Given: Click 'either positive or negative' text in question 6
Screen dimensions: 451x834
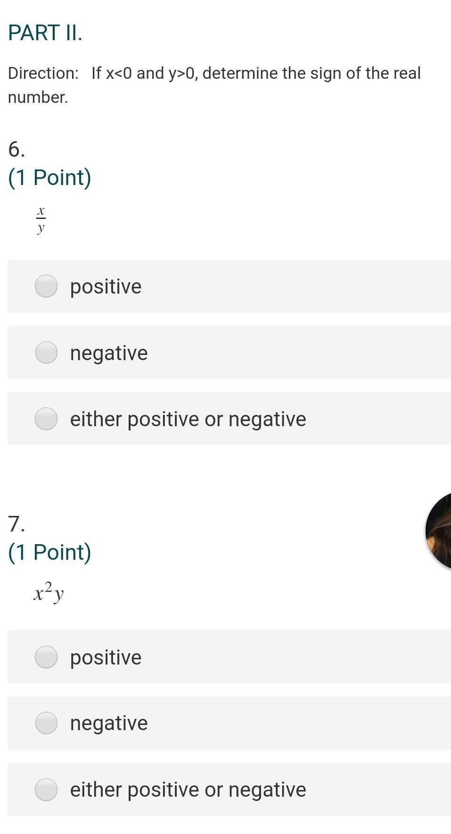Looking at the screenshot, I should [x=188, y=419].
